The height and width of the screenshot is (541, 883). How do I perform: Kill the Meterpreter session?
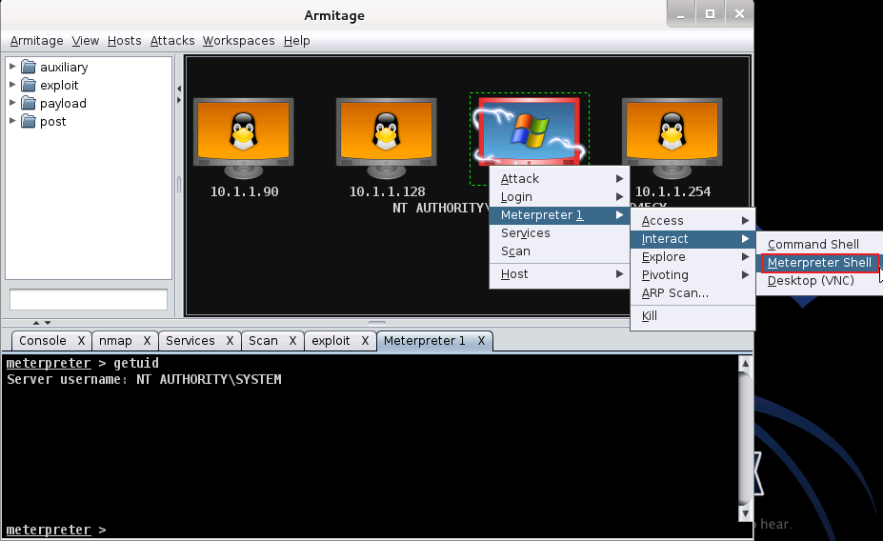click(692, 316)
